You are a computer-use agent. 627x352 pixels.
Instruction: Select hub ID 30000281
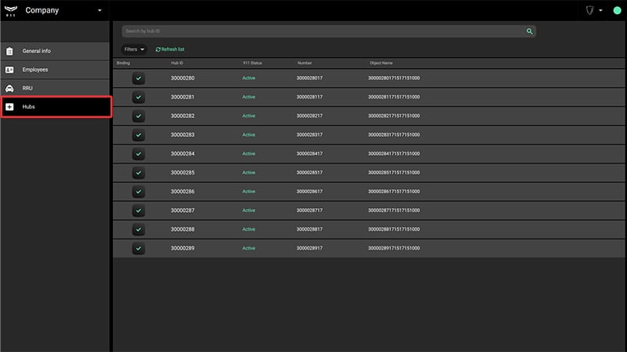[x=183, y=97]
